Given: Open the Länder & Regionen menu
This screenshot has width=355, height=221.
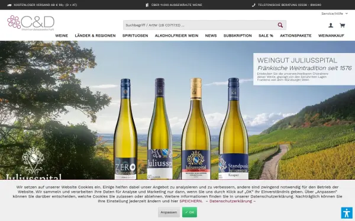Looking at the screenshot, I should [95, 35].
